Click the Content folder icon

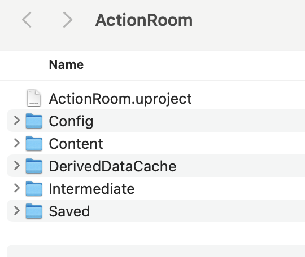point(34,143)
